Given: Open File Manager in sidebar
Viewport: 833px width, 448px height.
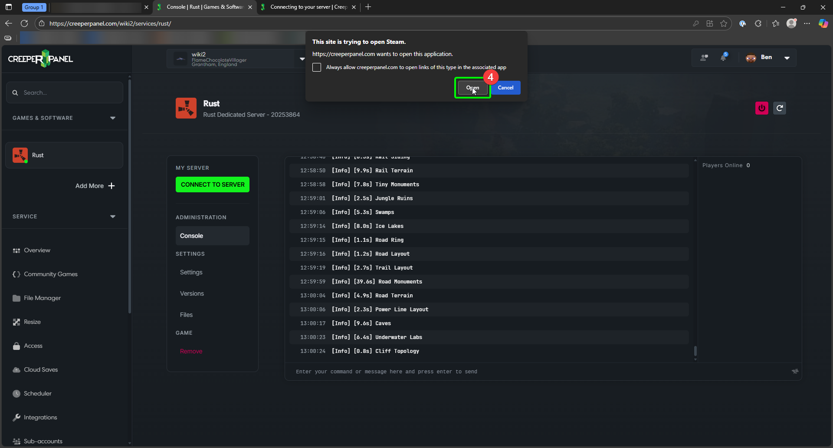Looking at the screenshot, I should click(42, 298).
